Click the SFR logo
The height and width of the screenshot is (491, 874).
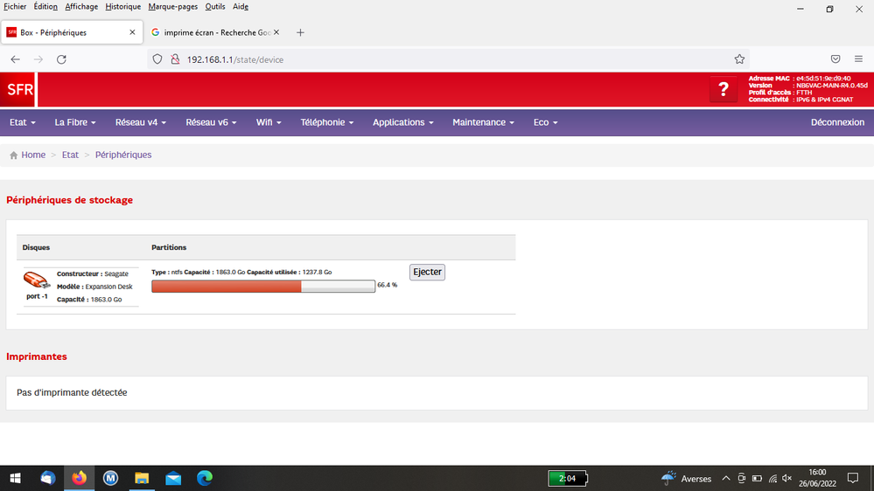click(18, 89)
